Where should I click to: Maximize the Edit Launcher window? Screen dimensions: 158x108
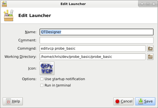(148, 4)
